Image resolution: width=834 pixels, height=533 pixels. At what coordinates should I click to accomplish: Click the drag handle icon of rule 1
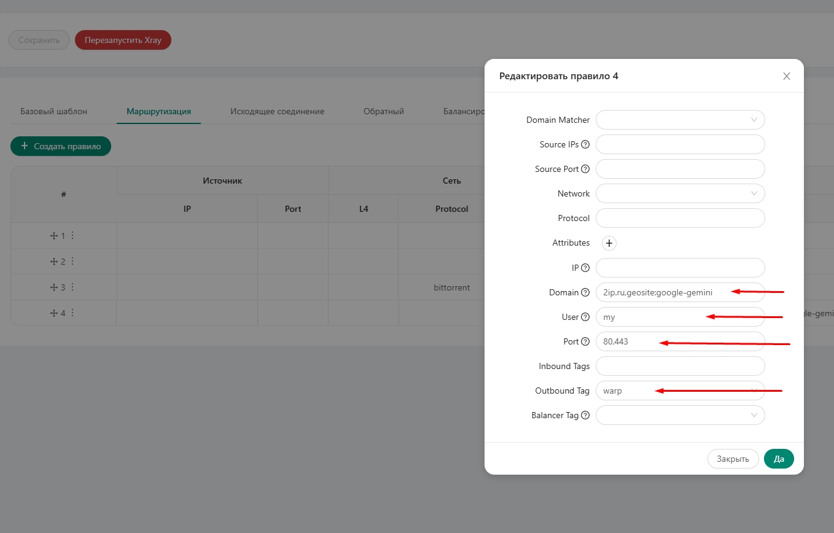click(x=53, y=235)
